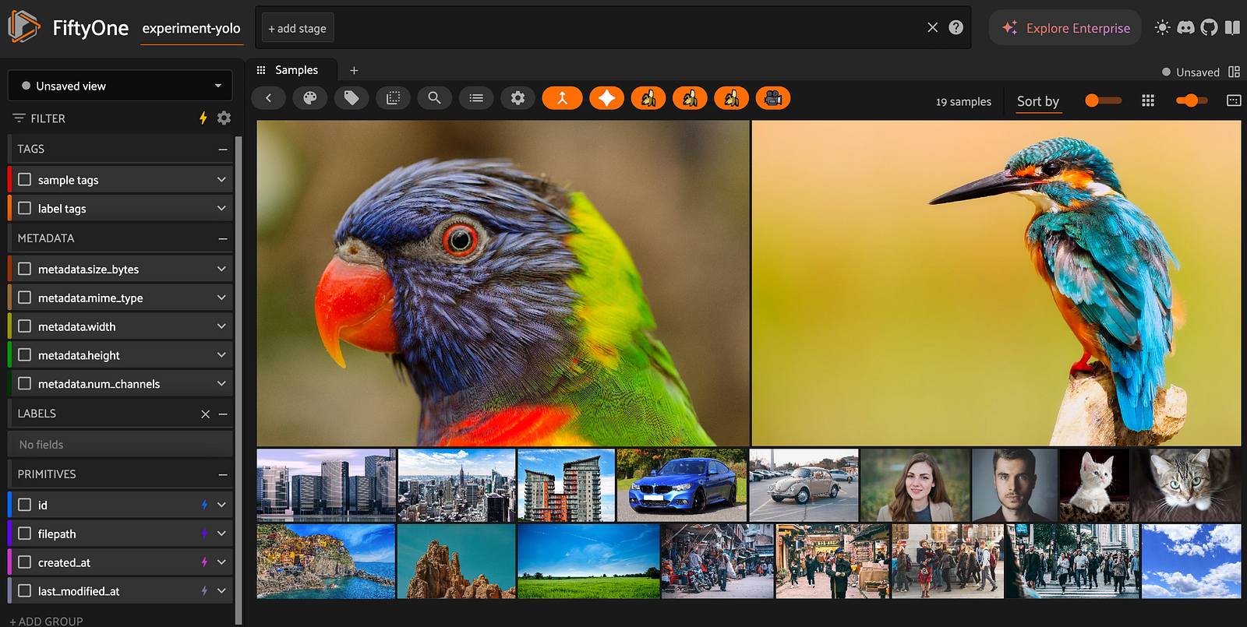Check the sample tags checkbox

25,180
